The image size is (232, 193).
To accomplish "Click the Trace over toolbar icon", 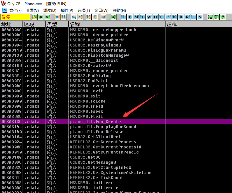I will (95, 17).
